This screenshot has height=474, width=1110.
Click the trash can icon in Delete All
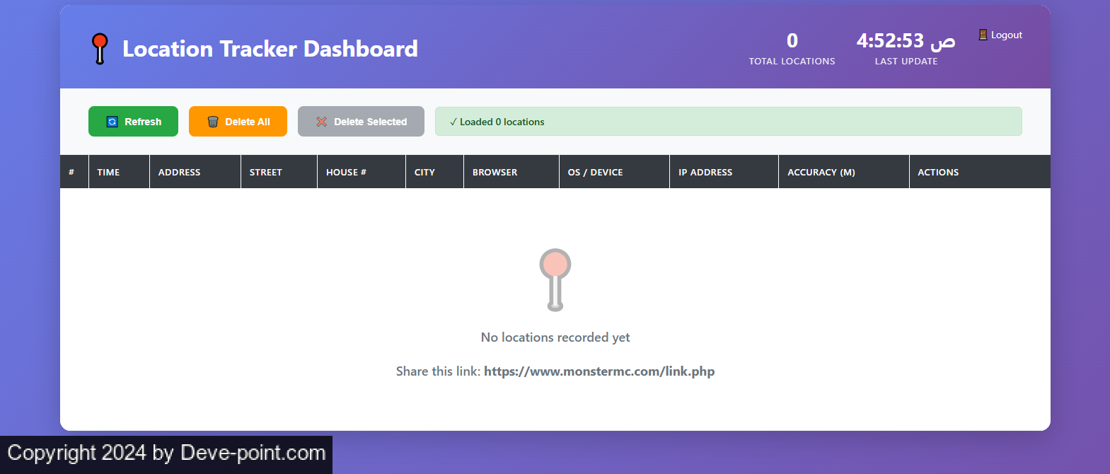[212, 122]
